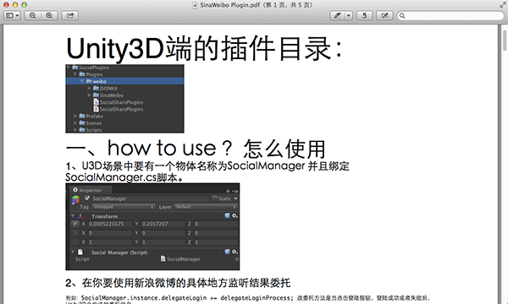
Task: Click the SinaWeibo folder row
Action: [124, 95]
